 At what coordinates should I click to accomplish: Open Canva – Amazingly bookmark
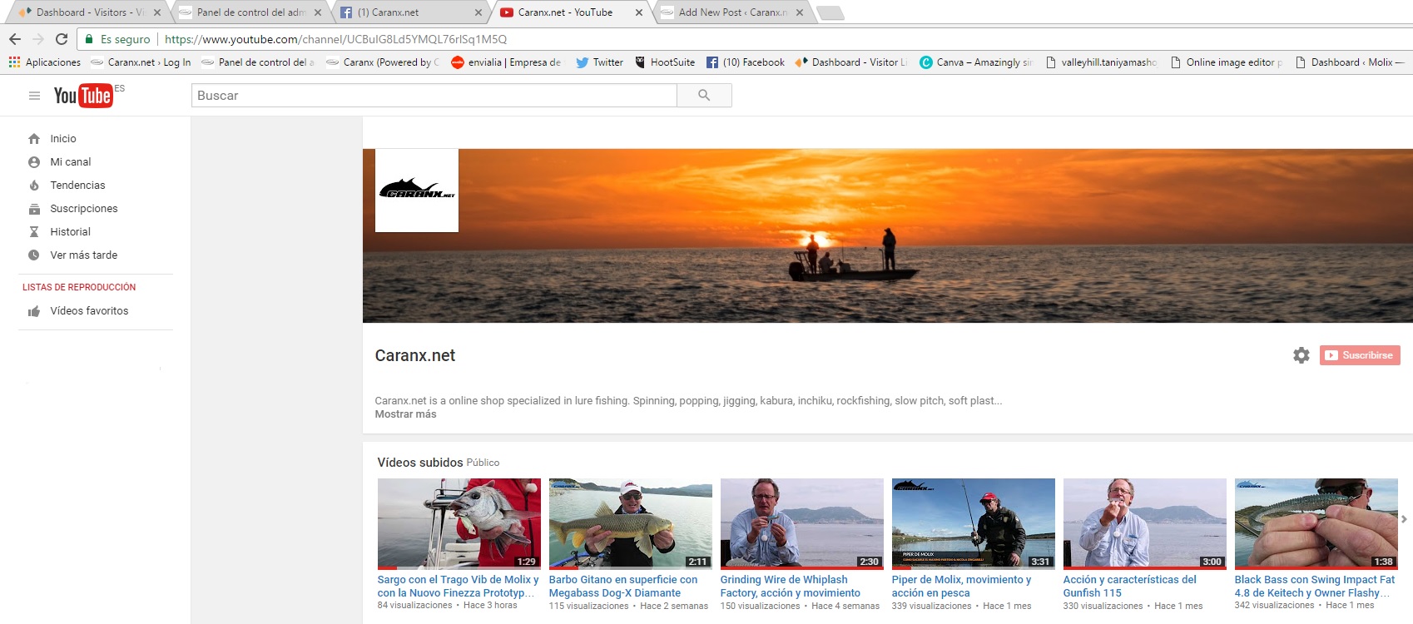coord(975,62)
